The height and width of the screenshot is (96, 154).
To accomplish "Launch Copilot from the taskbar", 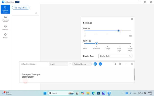I will [x=82, y=93].
